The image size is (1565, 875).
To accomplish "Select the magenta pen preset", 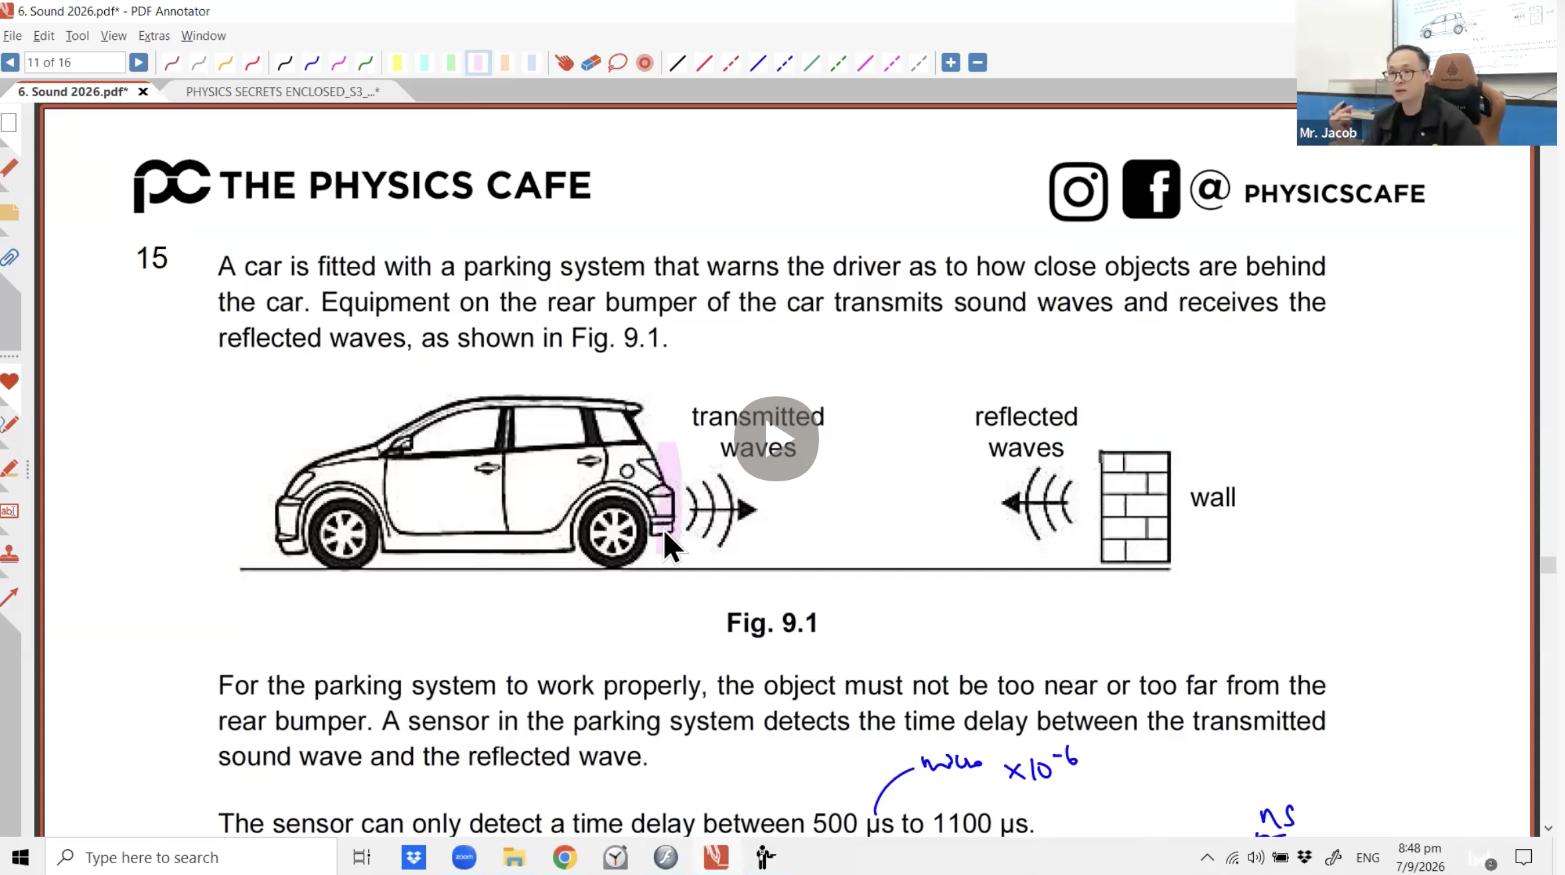I will tap(338, 63).
